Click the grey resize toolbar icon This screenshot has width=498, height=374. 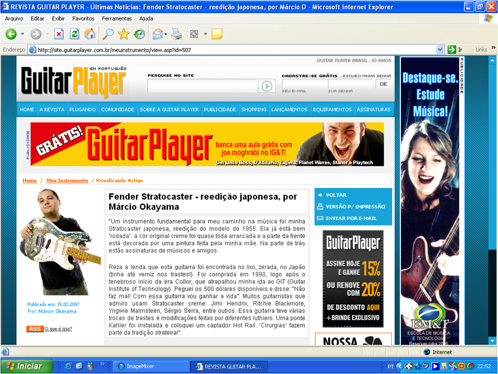[194, 34]
